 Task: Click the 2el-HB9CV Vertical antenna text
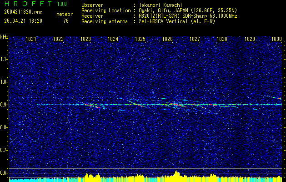(177, 21)
